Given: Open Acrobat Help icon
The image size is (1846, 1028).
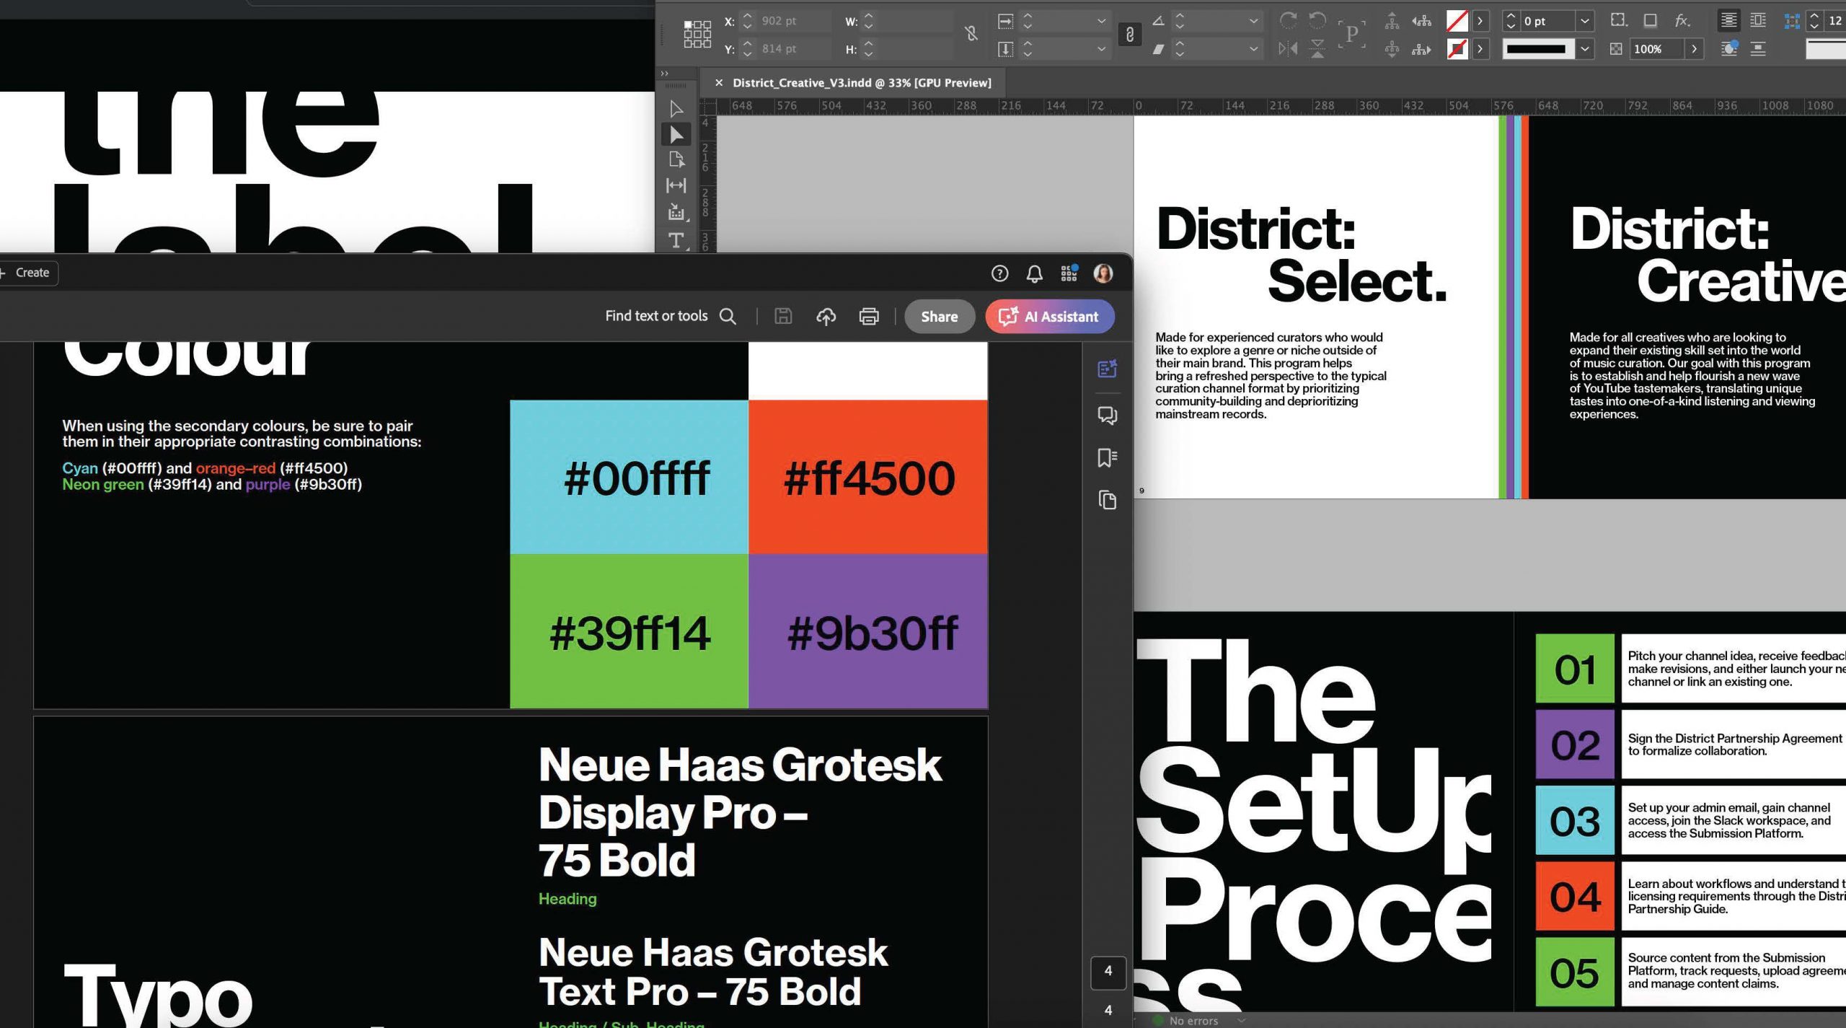Looking at the screenshot, I should (x=999, y=273).
